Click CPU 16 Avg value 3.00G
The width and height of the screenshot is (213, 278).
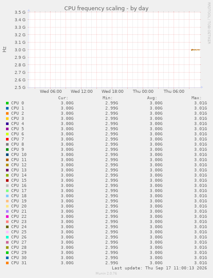point(156,186)
